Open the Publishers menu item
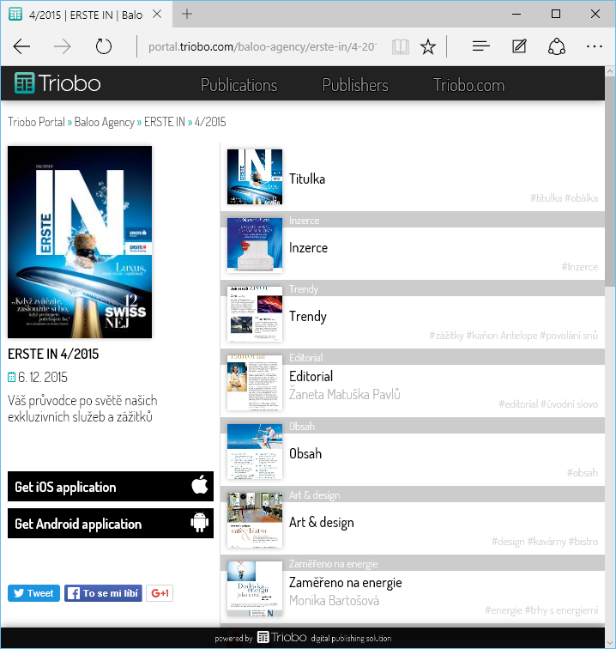This screenshot has width=616, height=649. click(x=355, y=85)
